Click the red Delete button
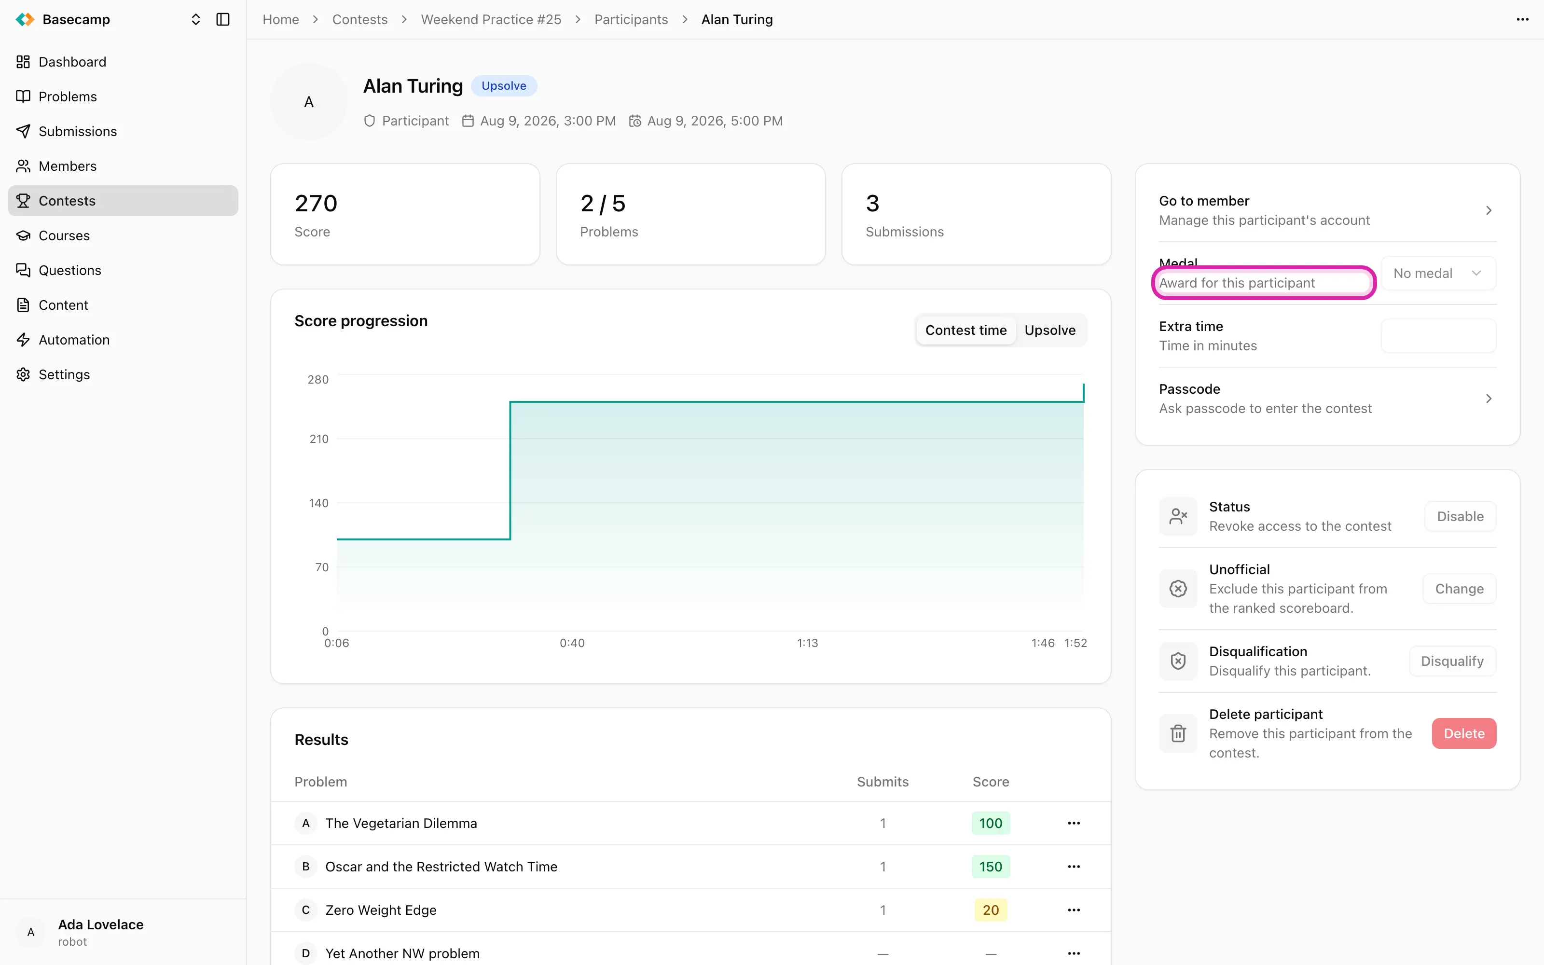Screen dimensions: 1544x965 (1463, 733)
